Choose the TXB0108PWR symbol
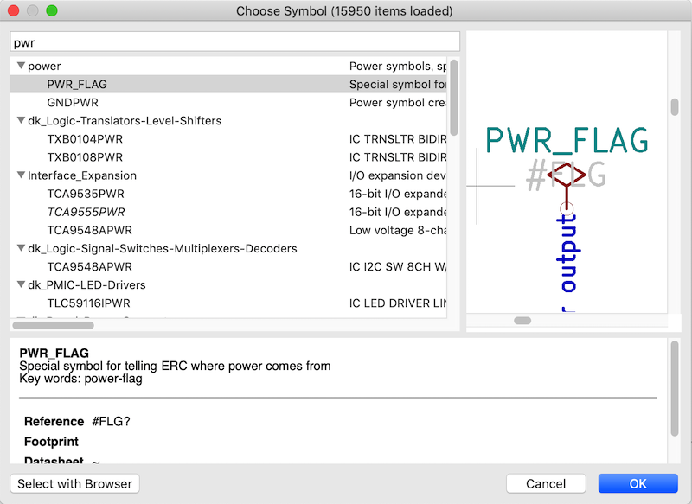This screenshot has height=504, width=692. point(85,157)
